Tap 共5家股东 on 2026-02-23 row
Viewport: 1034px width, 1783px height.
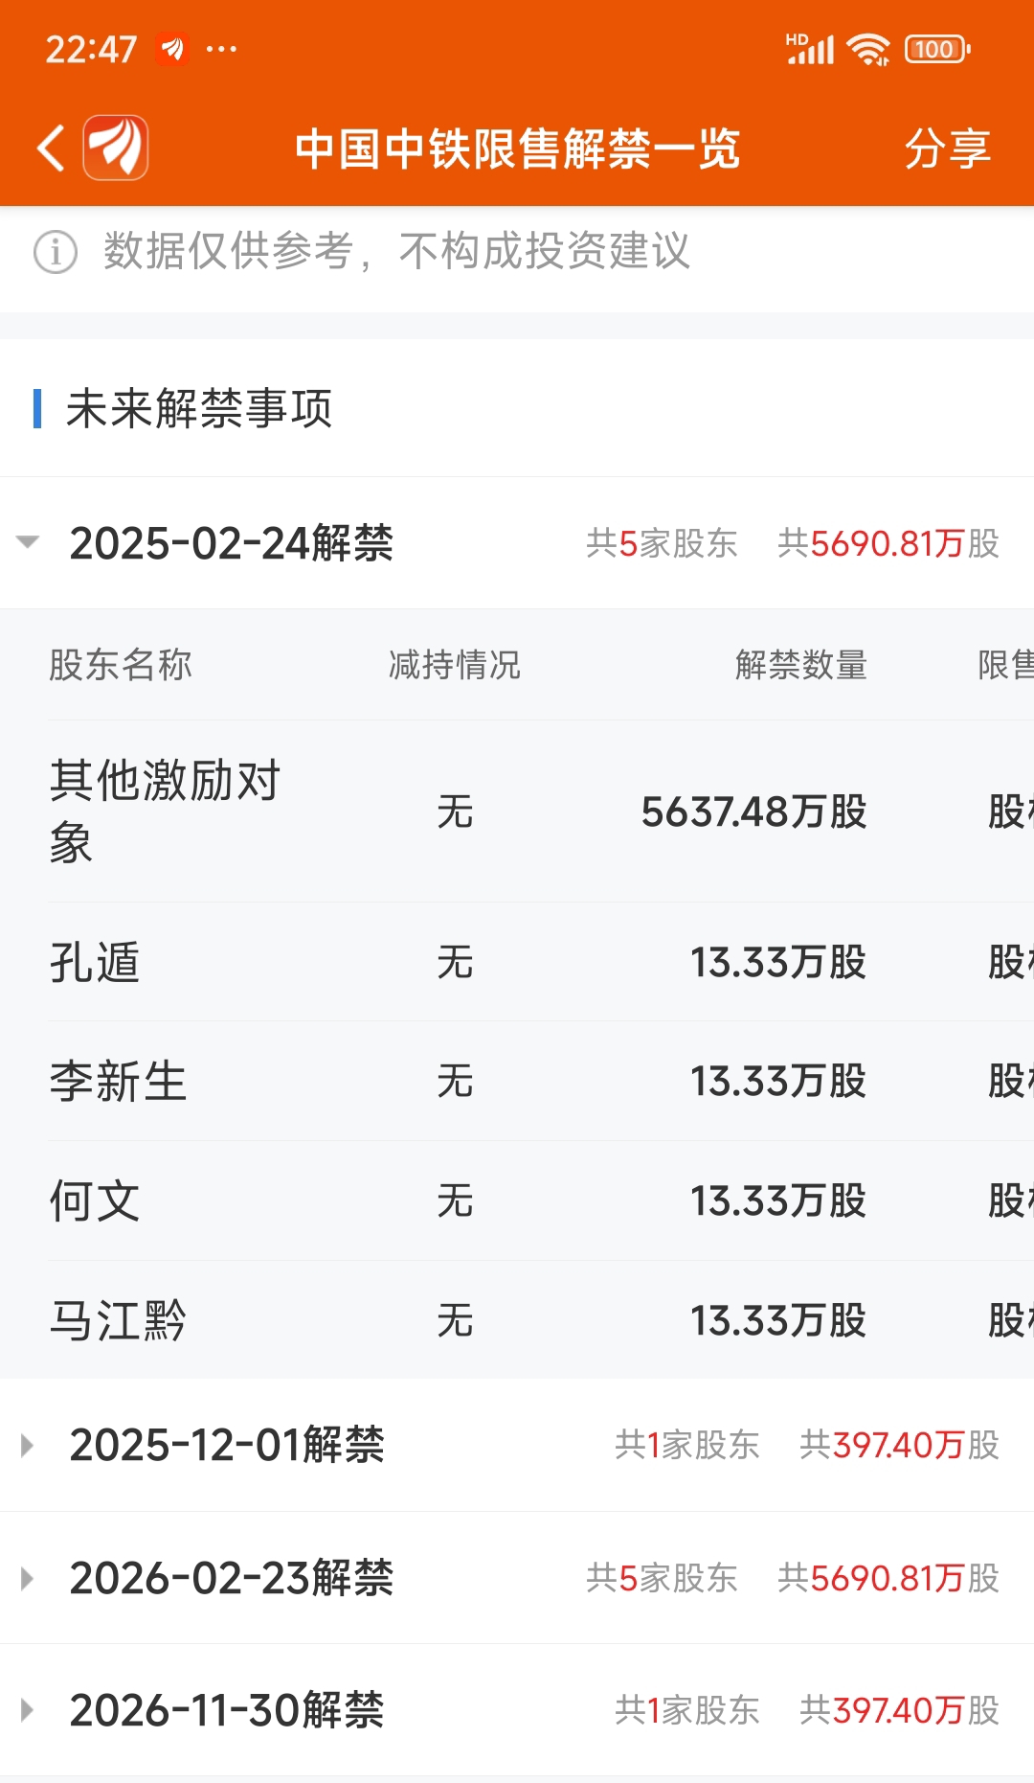pos(662,1577)
